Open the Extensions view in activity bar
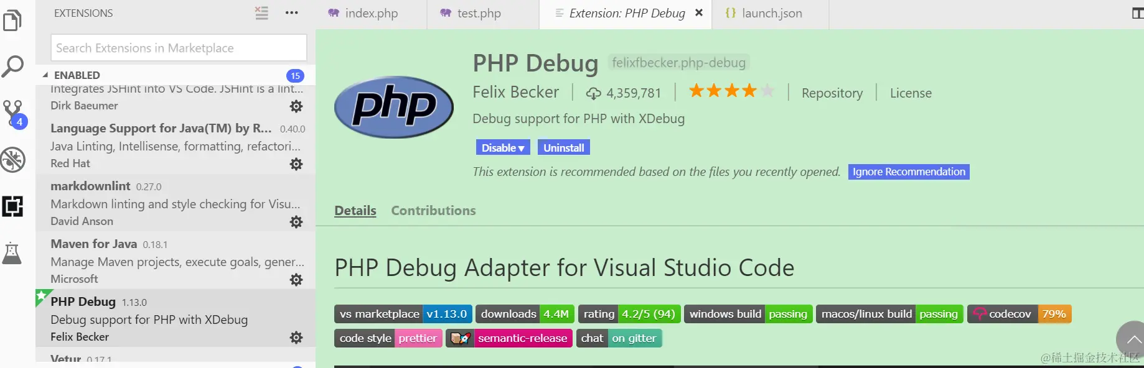The width and height of the screenshot is (1144, 368). coord(12,206)
